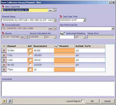The height and width of the screenshot is (105, 116).
Task: Select the BaseLineAct value 10
Action: [35, 70]
